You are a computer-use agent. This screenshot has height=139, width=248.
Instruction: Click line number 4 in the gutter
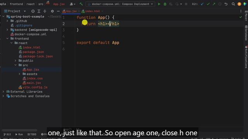tap(64, 36)
